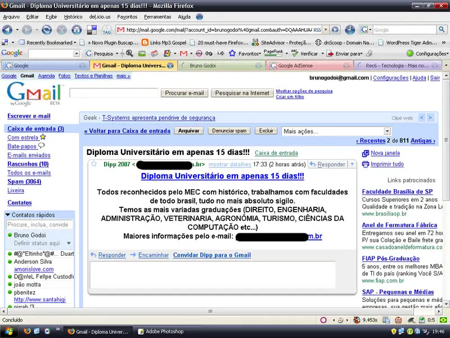Screen dimensions: 450x338
Task: Star the Dipp 2007 message
Action: point(93,164)
